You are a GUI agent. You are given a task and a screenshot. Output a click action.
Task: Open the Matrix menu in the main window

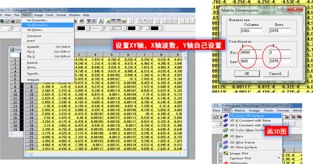pyautogui.click(x=27, y=15)
